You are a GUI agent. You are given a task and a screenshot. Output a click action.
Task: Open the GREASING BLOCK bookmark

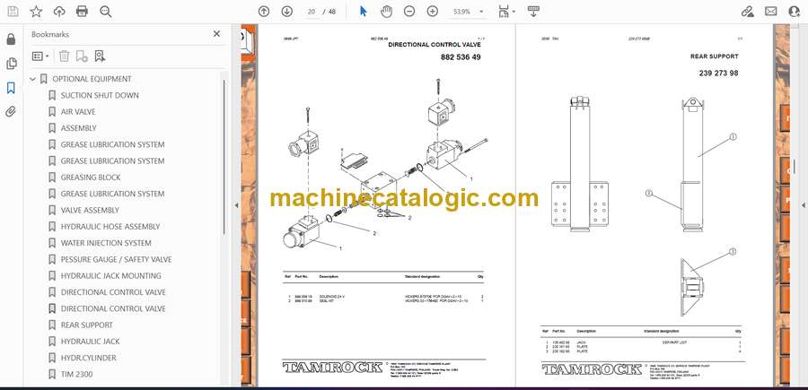coord(91,178)
